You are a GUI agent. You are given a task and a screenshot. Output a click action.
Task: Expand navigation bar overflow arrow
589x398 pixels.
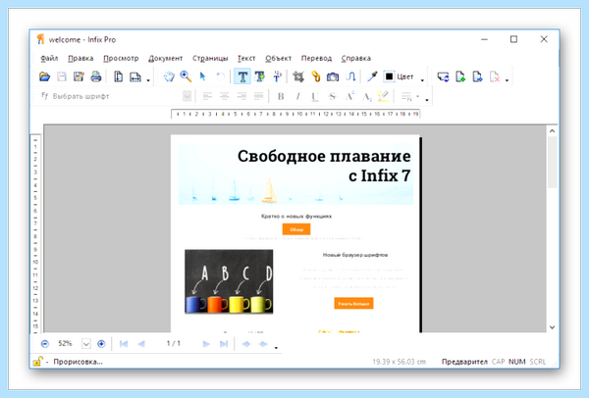pos(276,348)
